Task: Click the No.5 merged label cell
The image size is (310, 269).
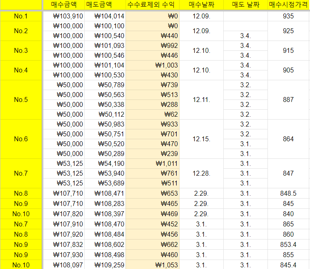Action: [x=21, y=99]
